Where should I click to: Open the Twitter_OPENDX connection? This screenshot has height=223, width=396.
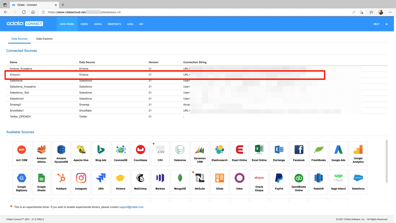pyautogui.click(x=20, y=117)
